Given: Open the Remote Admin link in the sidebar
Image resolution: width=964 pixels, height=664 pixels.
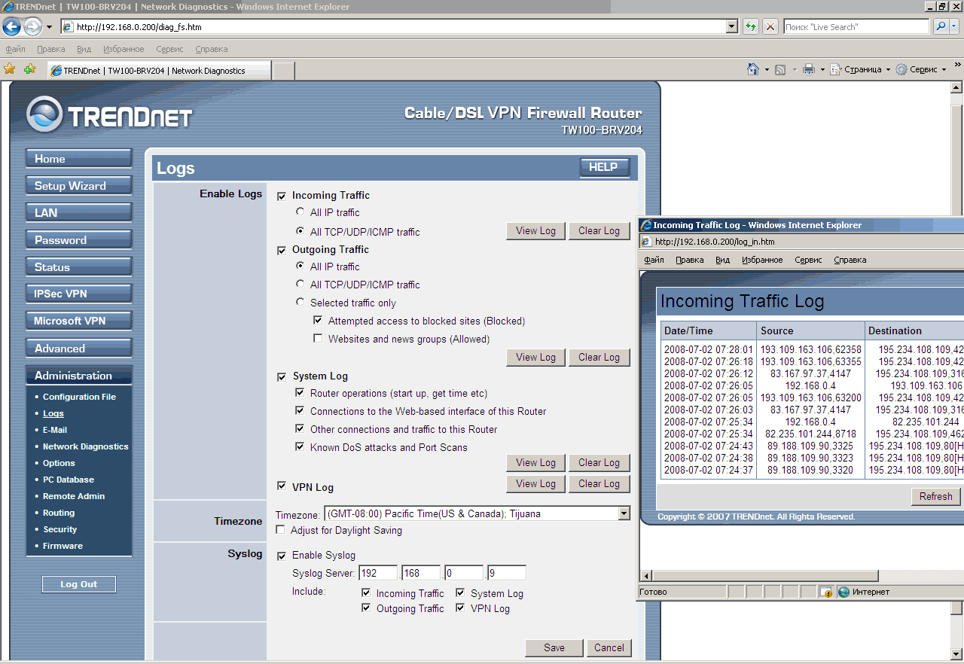Looking at the screenshot, I should click(x=74, y=496).
